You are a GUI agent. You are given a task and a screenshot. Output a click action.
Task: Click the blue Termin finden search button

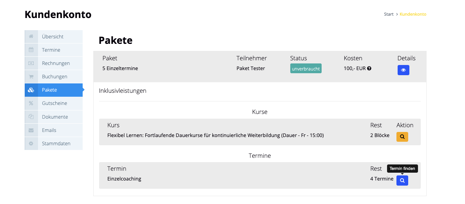402,181
